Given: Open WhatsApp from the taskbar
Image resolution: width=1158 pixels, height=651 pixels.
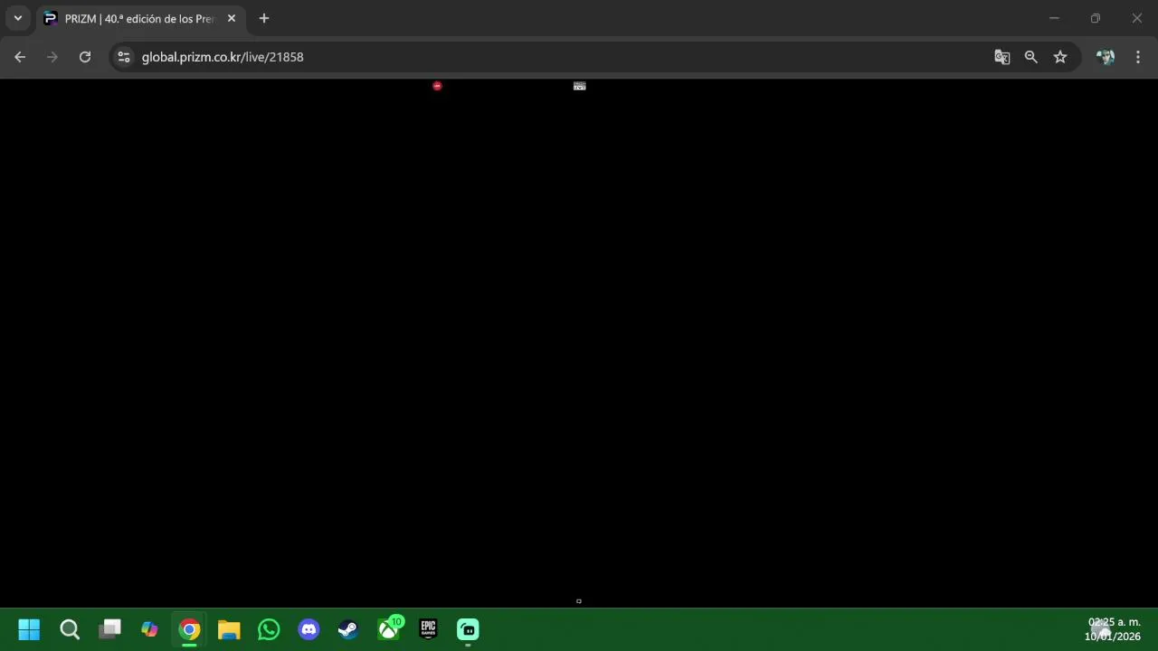Looking at the screenshot, I should (x=269, y=629).
